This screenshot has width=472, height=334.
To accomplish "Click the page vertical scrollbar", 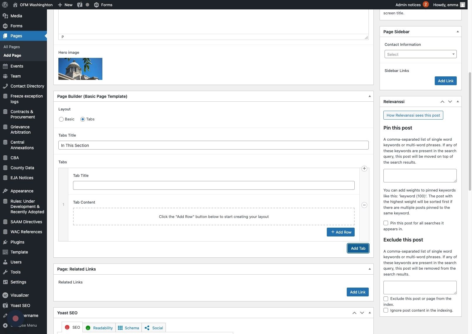I will 470,131.
